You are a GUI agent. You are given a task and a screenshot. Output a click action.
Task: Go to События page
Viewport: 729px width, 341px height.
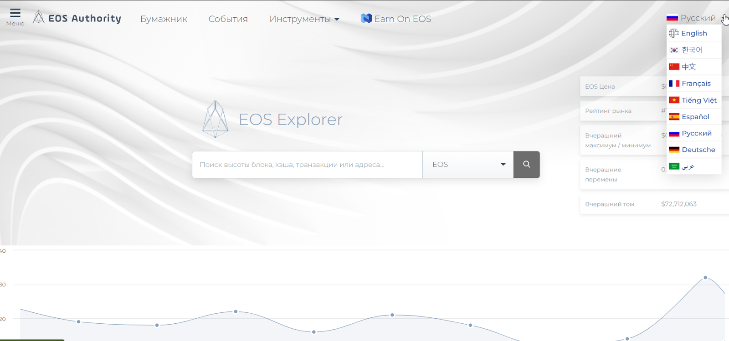[228, 19]
